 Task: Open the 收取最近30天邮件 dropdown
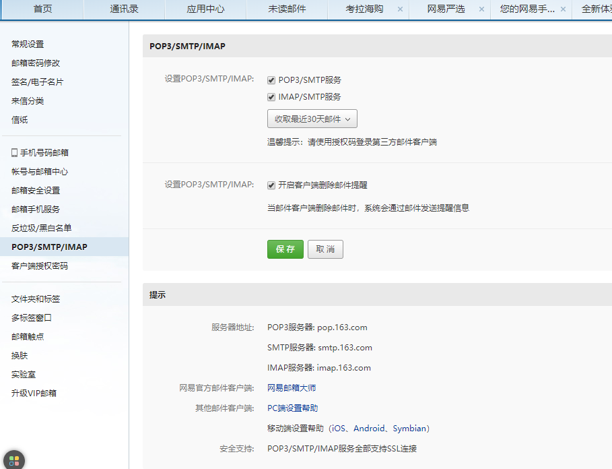[312, 119]
